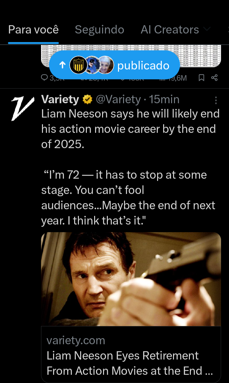229x383 pixels.
Task: Tap the Liam Neeson article image
Action: [x=131, y=279]
